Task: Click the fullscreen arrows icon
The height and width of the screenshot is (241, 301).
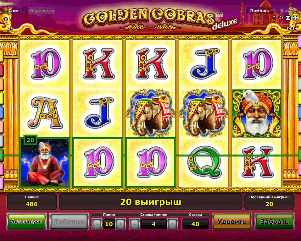Action: pos(295,18)
